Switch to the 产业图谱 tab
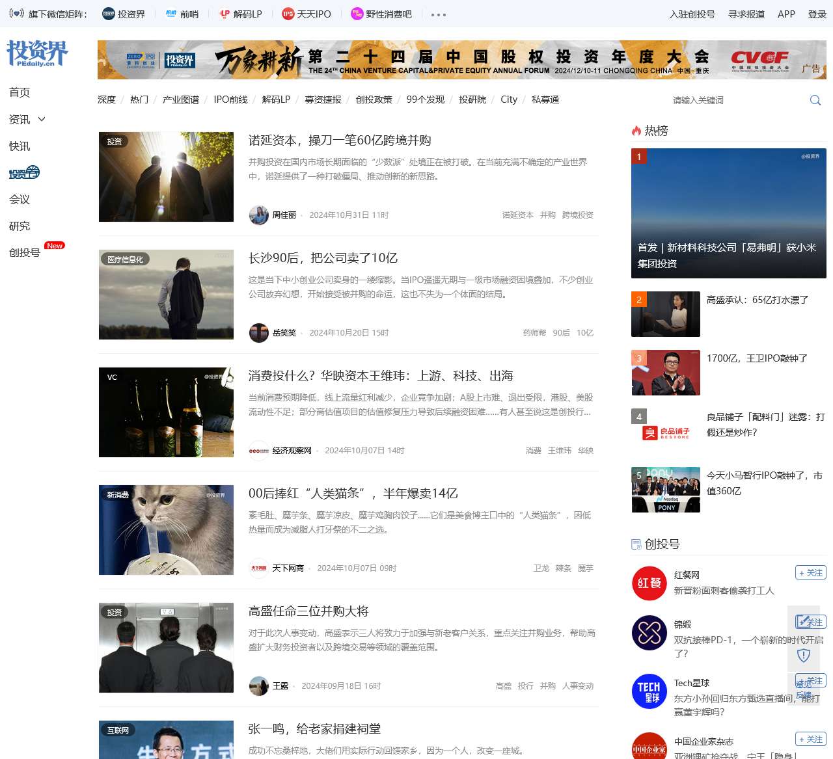This screenshot has width=833, height=759. pyautogui.click(x=181, y=100)
